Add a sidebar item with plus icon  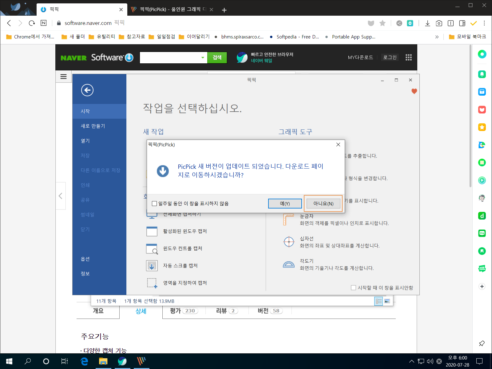[482, 287]
